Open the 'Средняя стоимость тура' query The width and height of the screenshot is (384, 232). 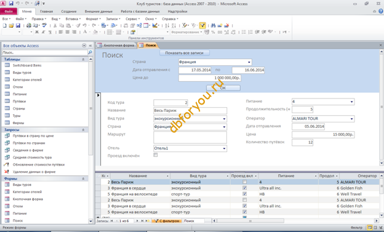pos(32,158)
